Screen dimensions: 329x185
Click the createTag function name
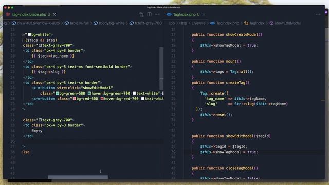235,83
